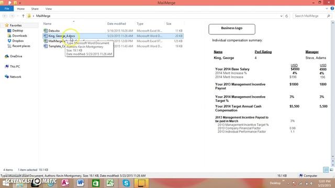The image size is (335, 188).
Task: Click the MailMerge path in address bar
Action: pyautogui.click(x=43, y=16)
